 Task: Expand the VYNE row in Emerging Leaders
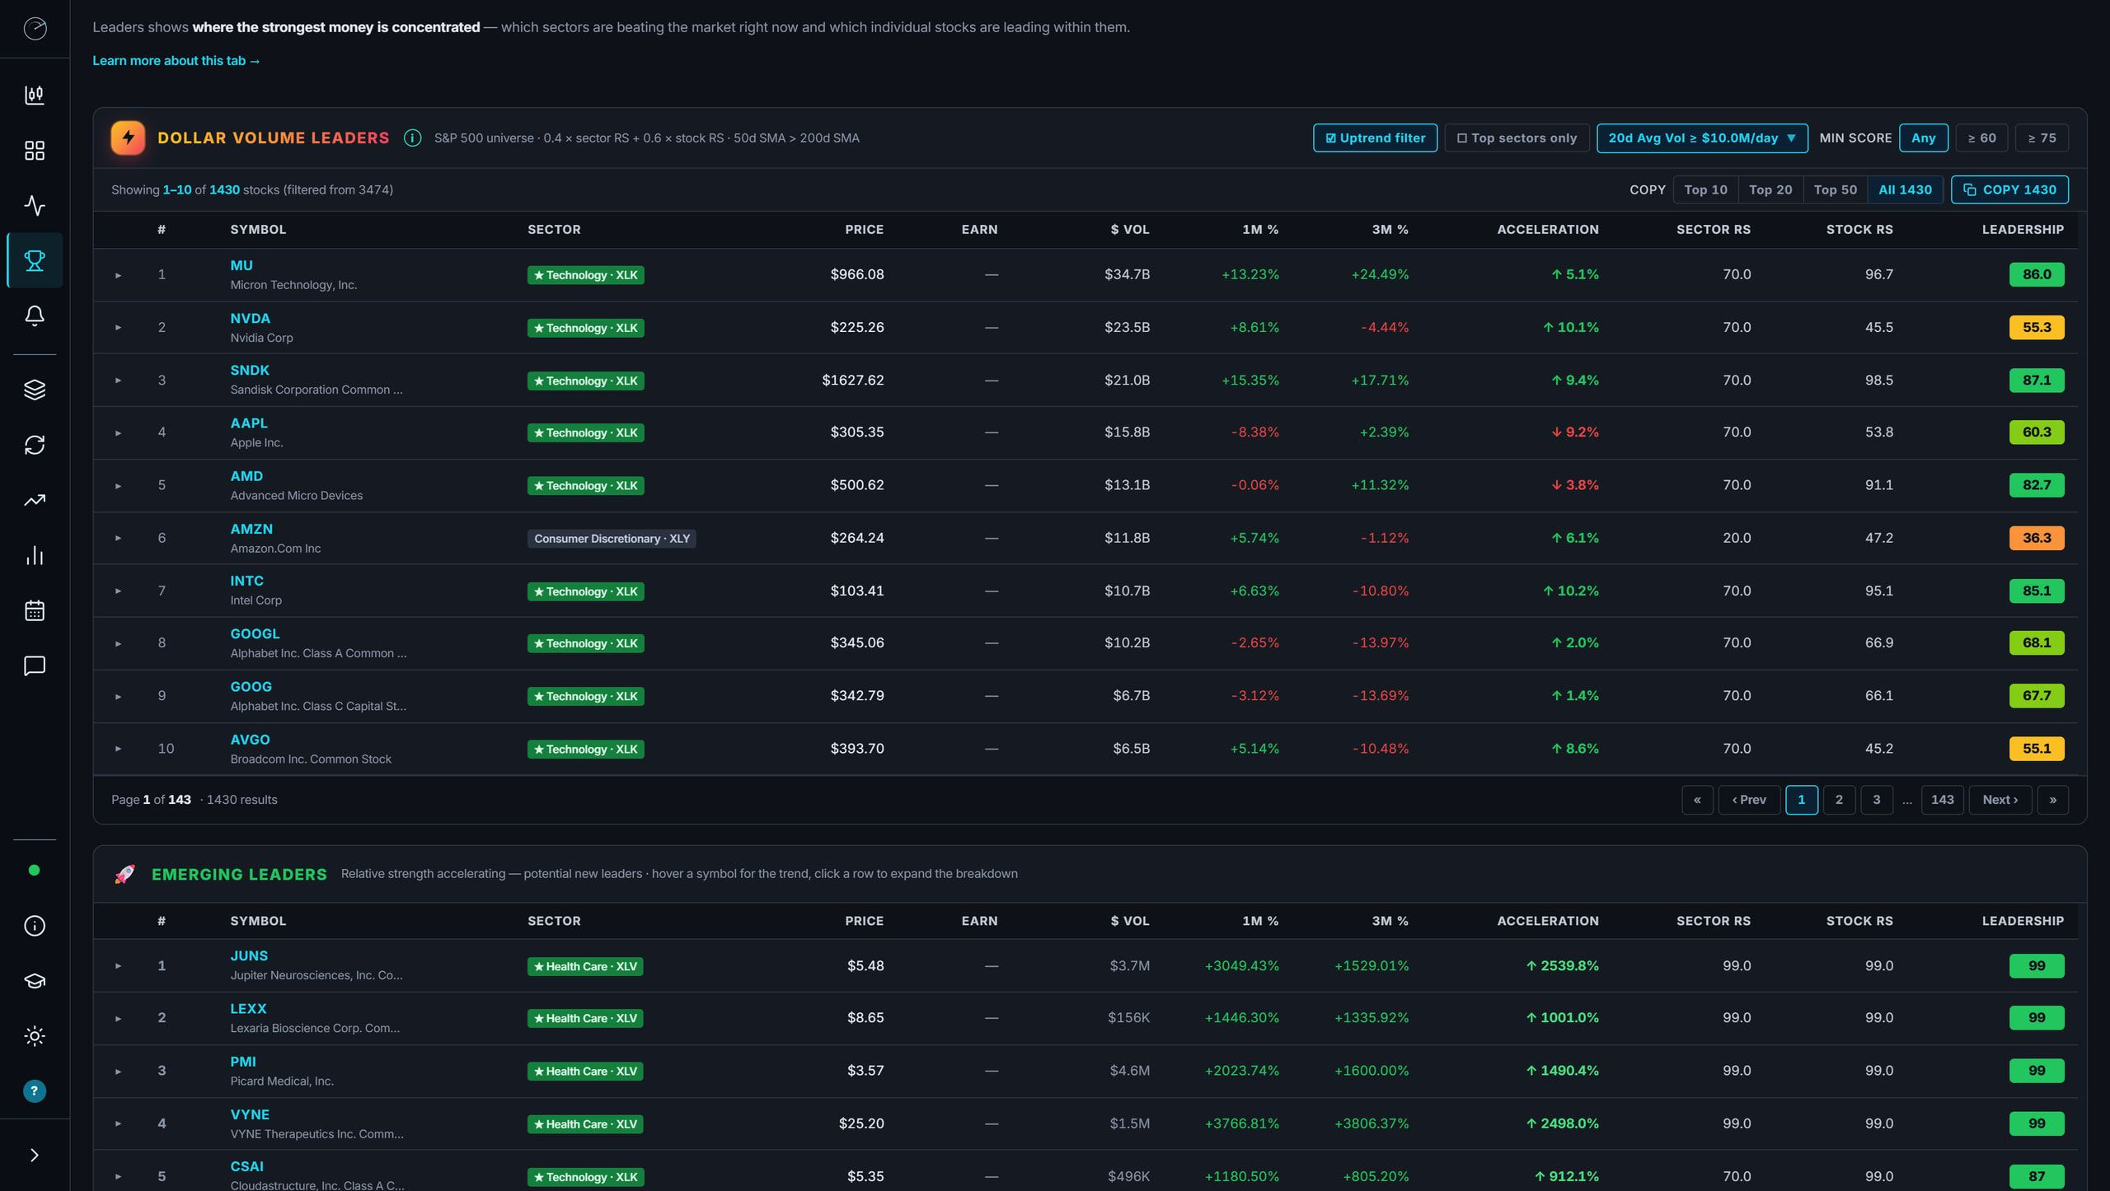click(x=118, y=1124)
